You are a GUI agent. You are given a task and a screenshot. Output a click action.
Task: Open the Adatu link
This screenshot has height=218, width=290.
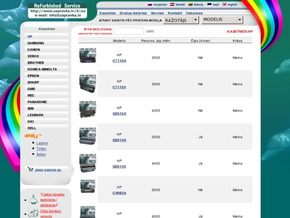(x=41, y=154)
